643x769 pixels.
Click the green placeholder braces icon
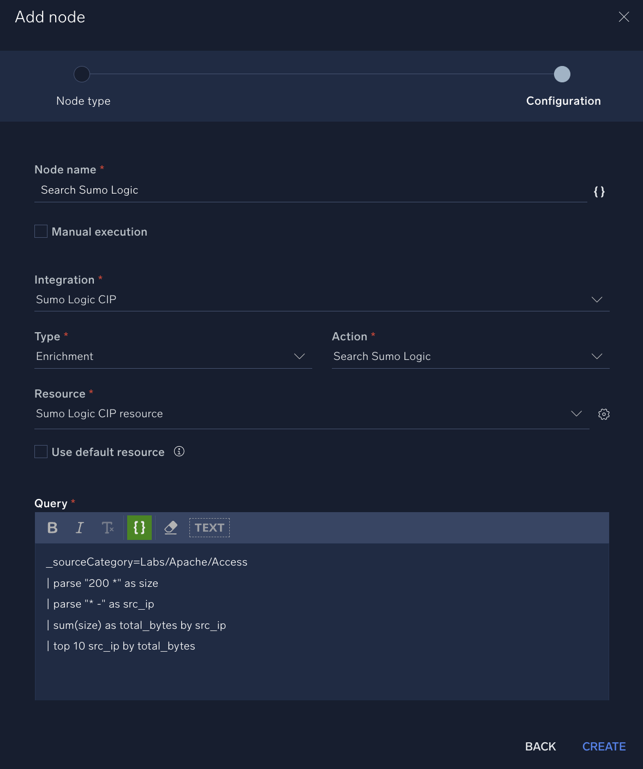pyautogui.click(x=139, y=527)
